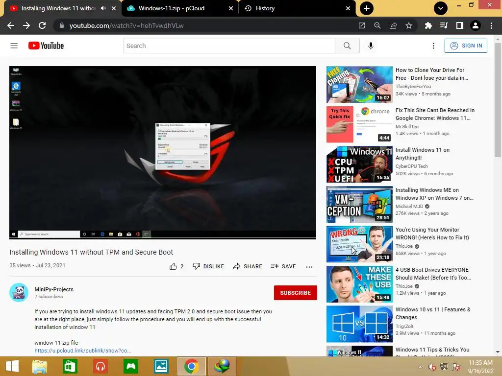
Task: Open Chrome three-dot menu
Action: pos(491,25)
